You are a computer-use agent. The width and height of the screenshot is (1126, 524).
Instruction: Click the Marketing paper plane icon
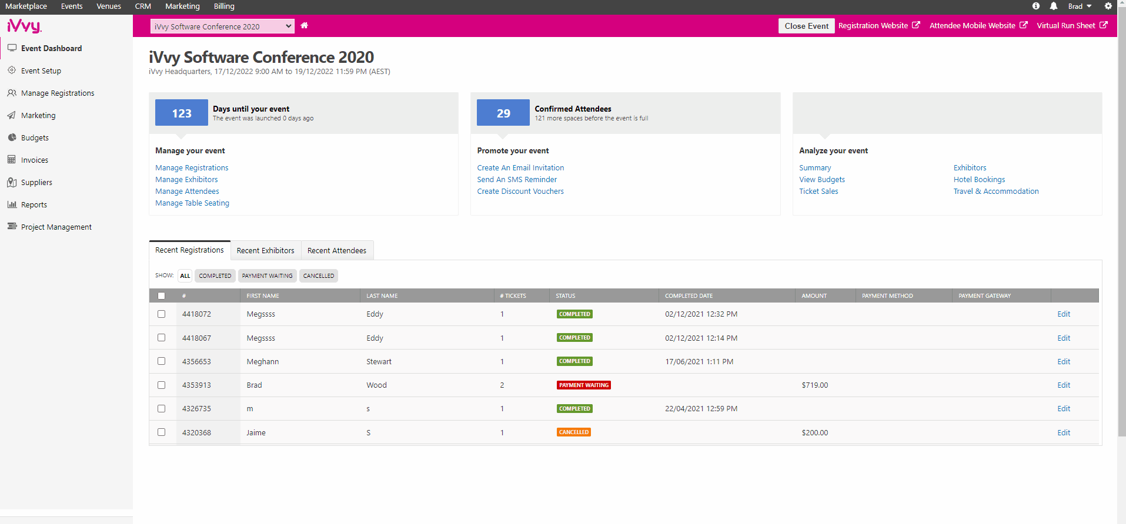12,115
